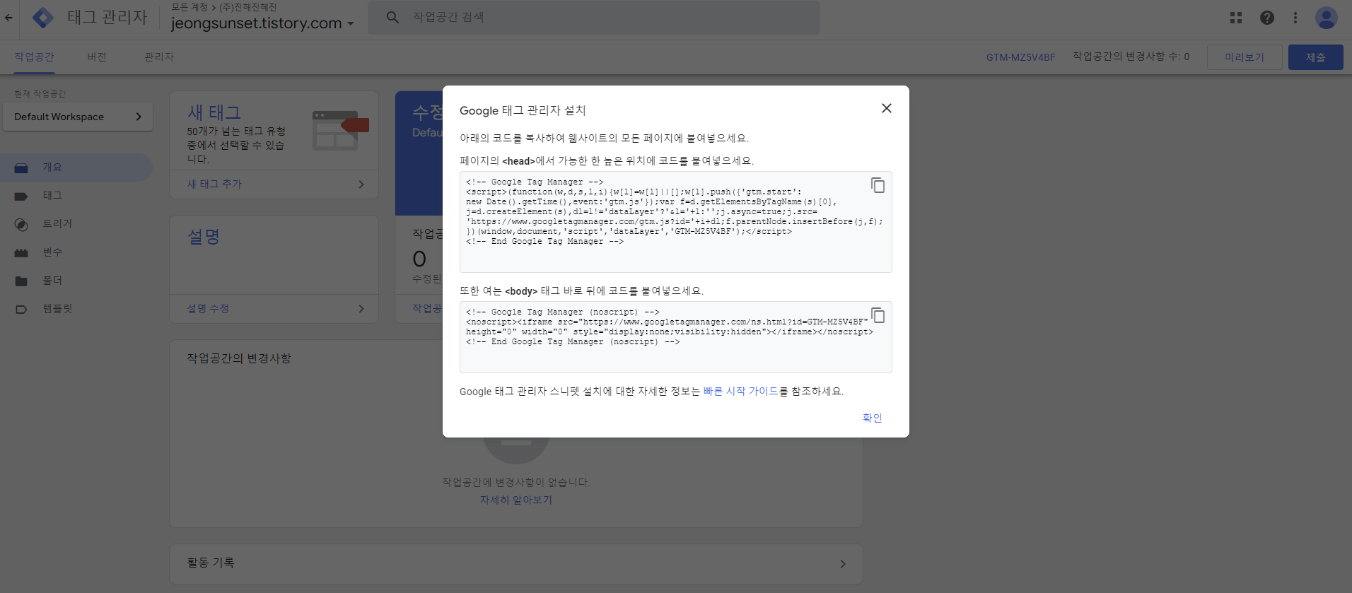Image resolution: width=1352 pixels, height=593 pixels.
Task: Click the 태그 tag-shaped icon
Action: coord(21,196)
